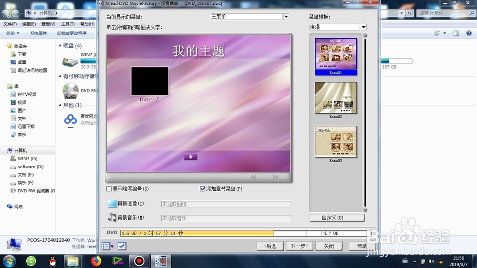The height and width of the screenshot is (268, 477).
Task: Go to next menu page arrow
Action: point(276,177)
